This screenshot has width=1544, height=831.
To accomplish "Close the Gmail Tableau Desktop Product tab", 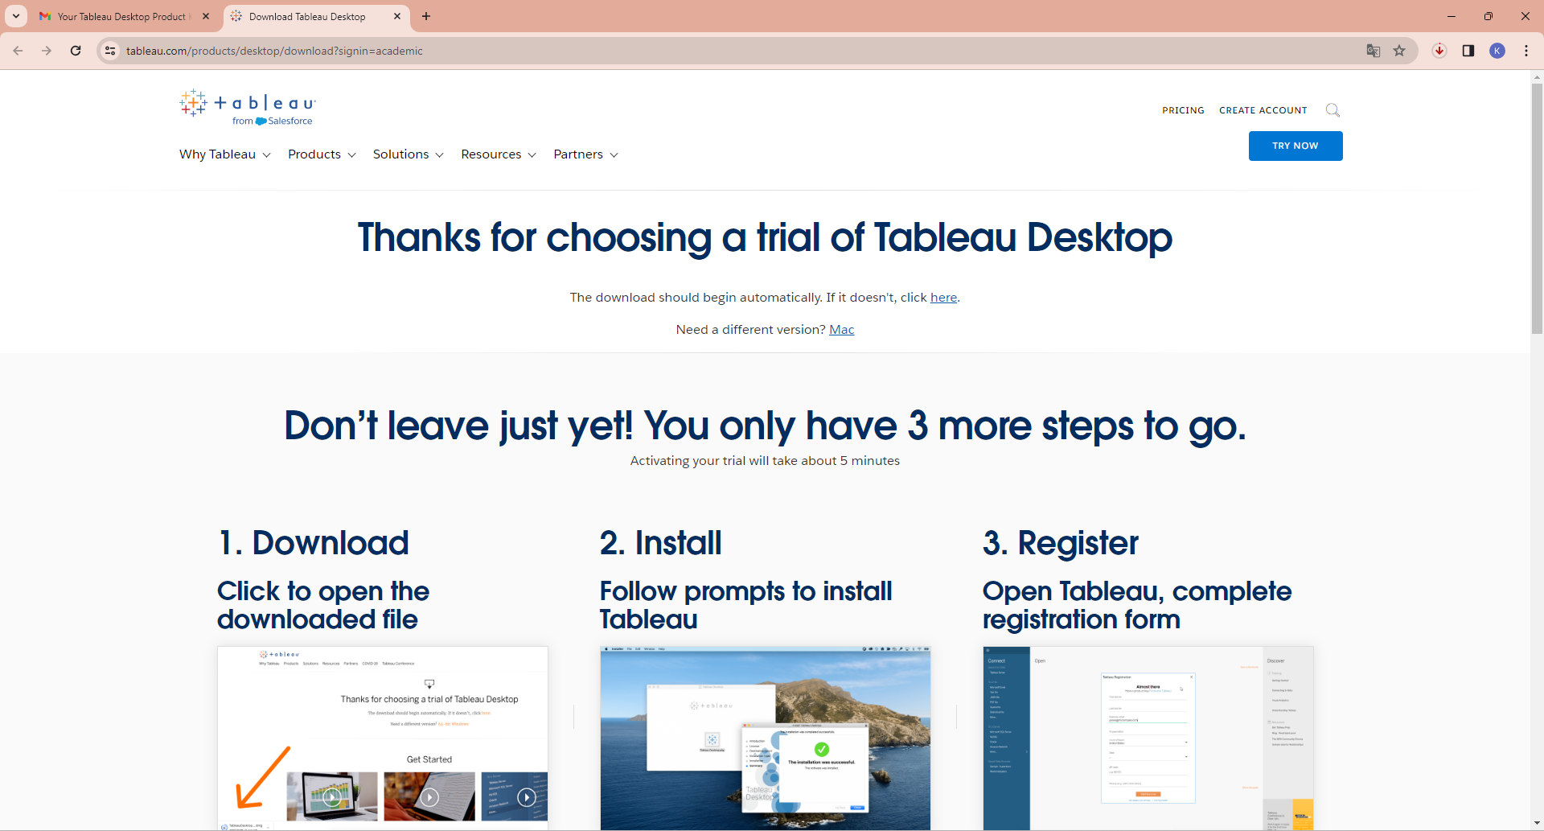I will tap(206, 16).
